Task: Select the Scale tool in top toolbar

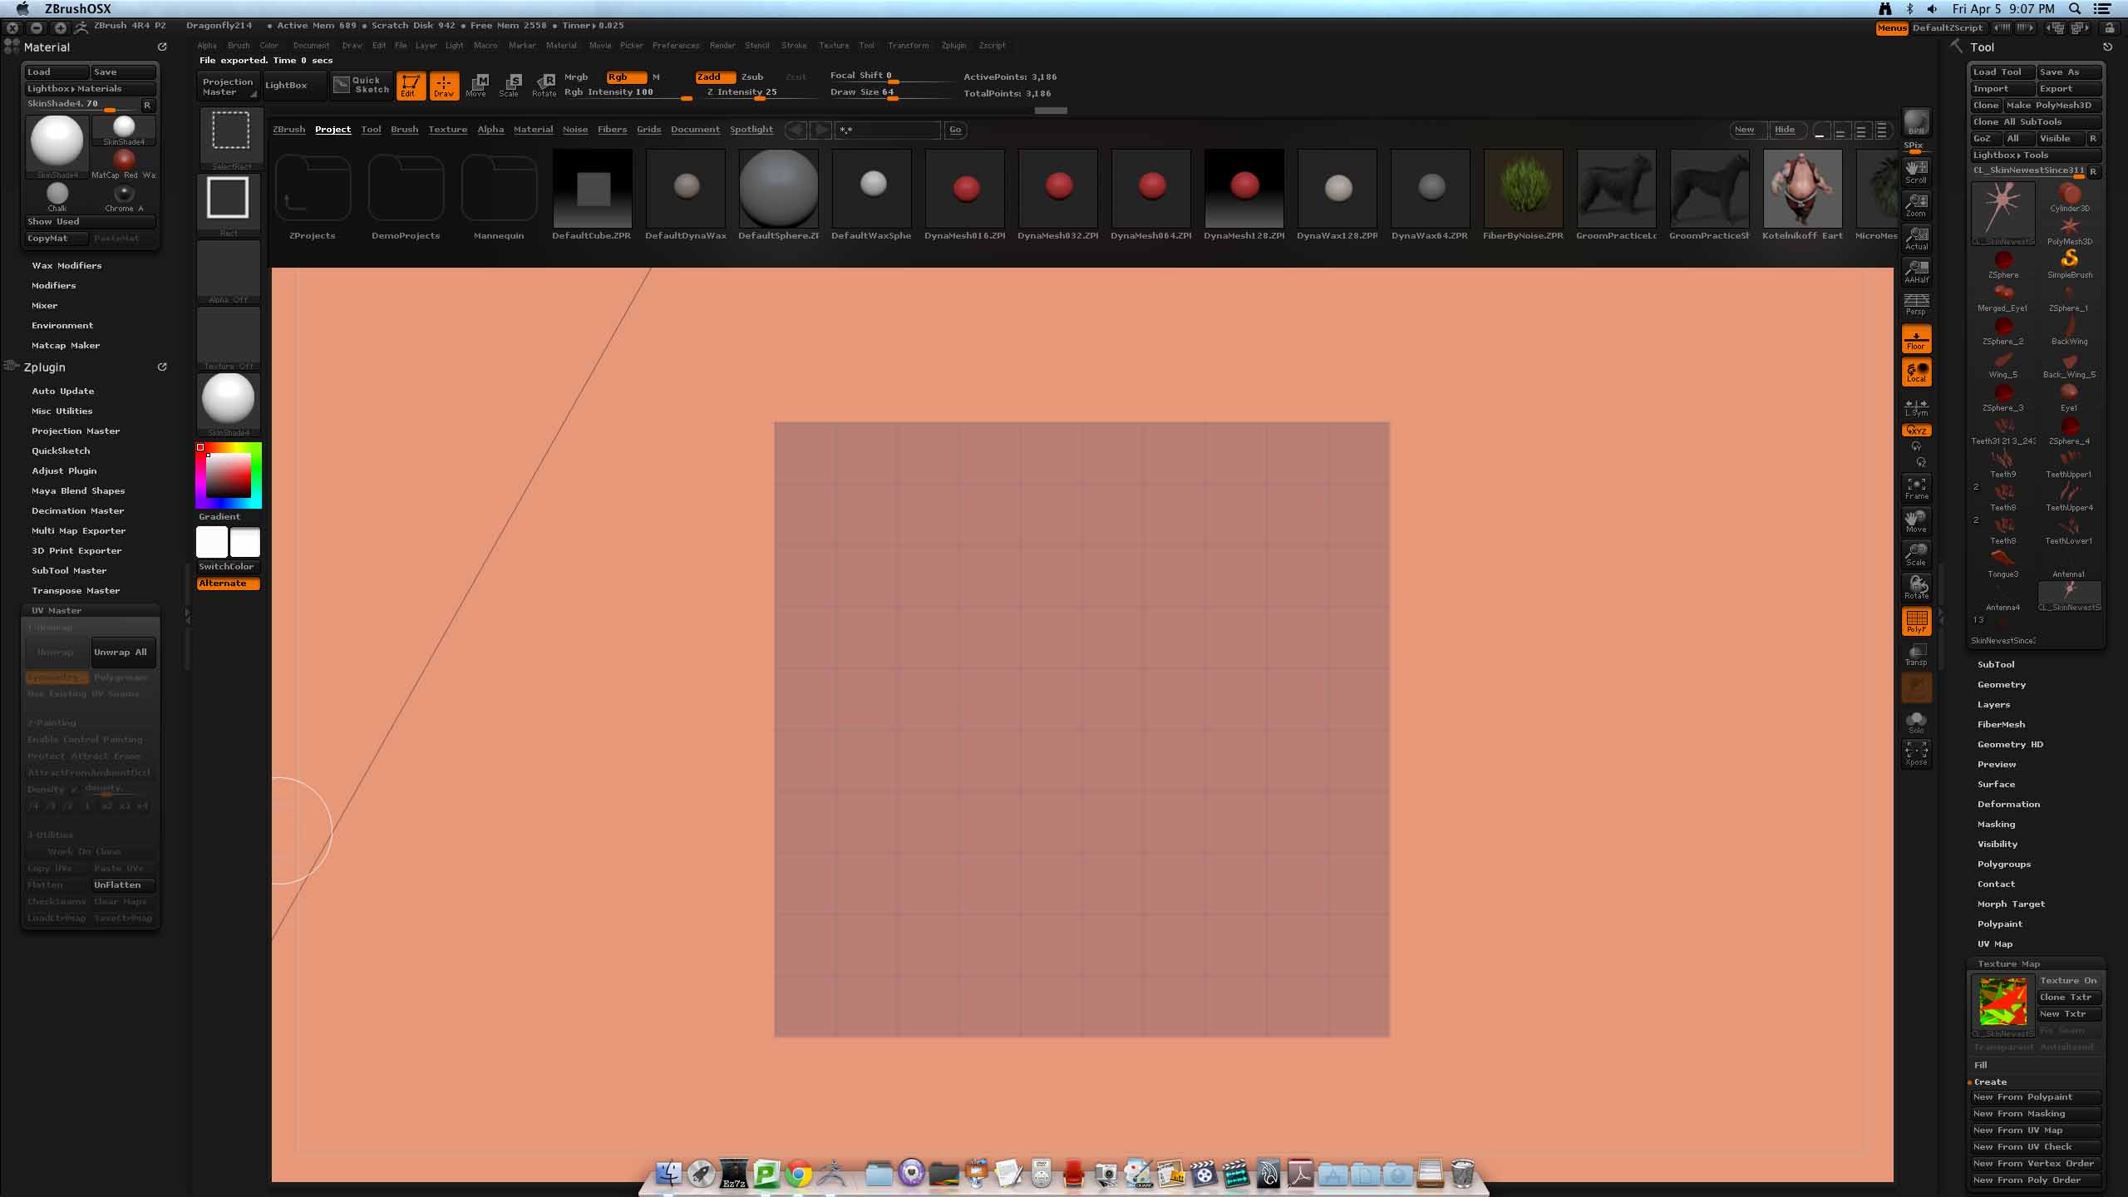Action: [x=510, y=85]
